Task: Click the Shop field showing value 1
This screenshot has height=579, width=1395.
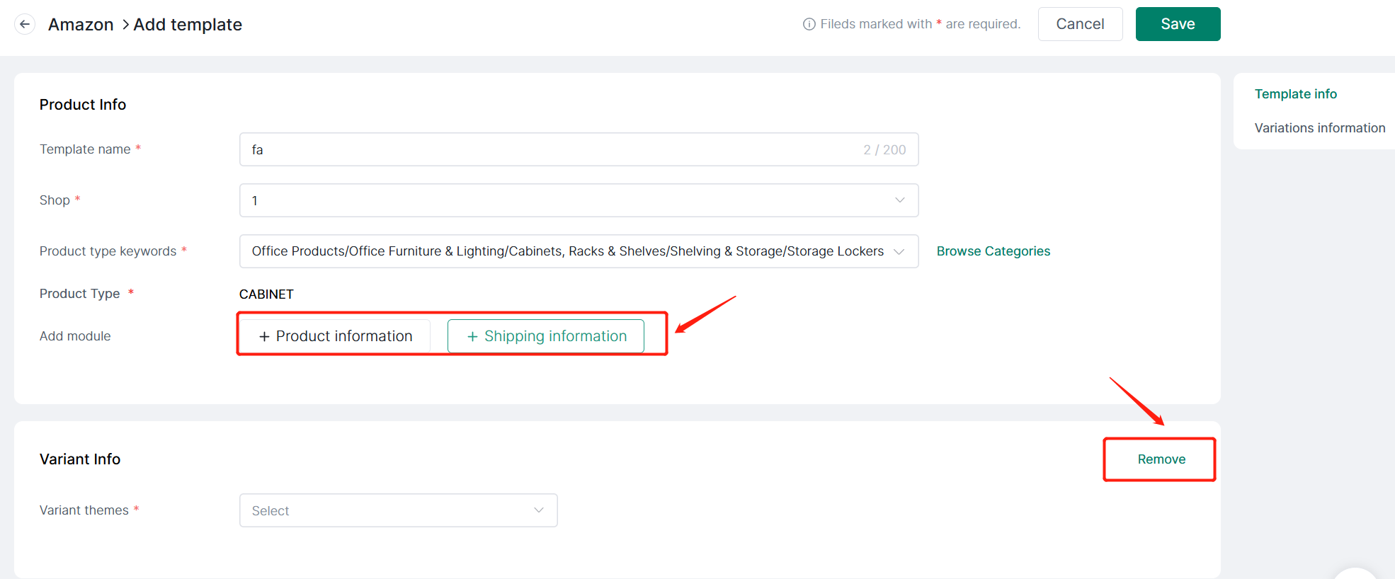Action: coord(552,200)
